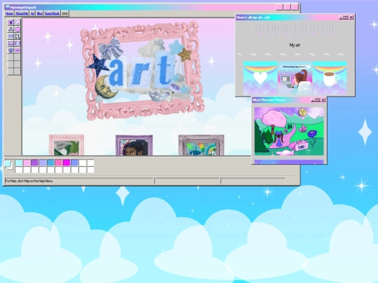This screenshot has height=283, width=378.
Task: Open the GuestBook nav link
Action: click(x=52, y=13)
